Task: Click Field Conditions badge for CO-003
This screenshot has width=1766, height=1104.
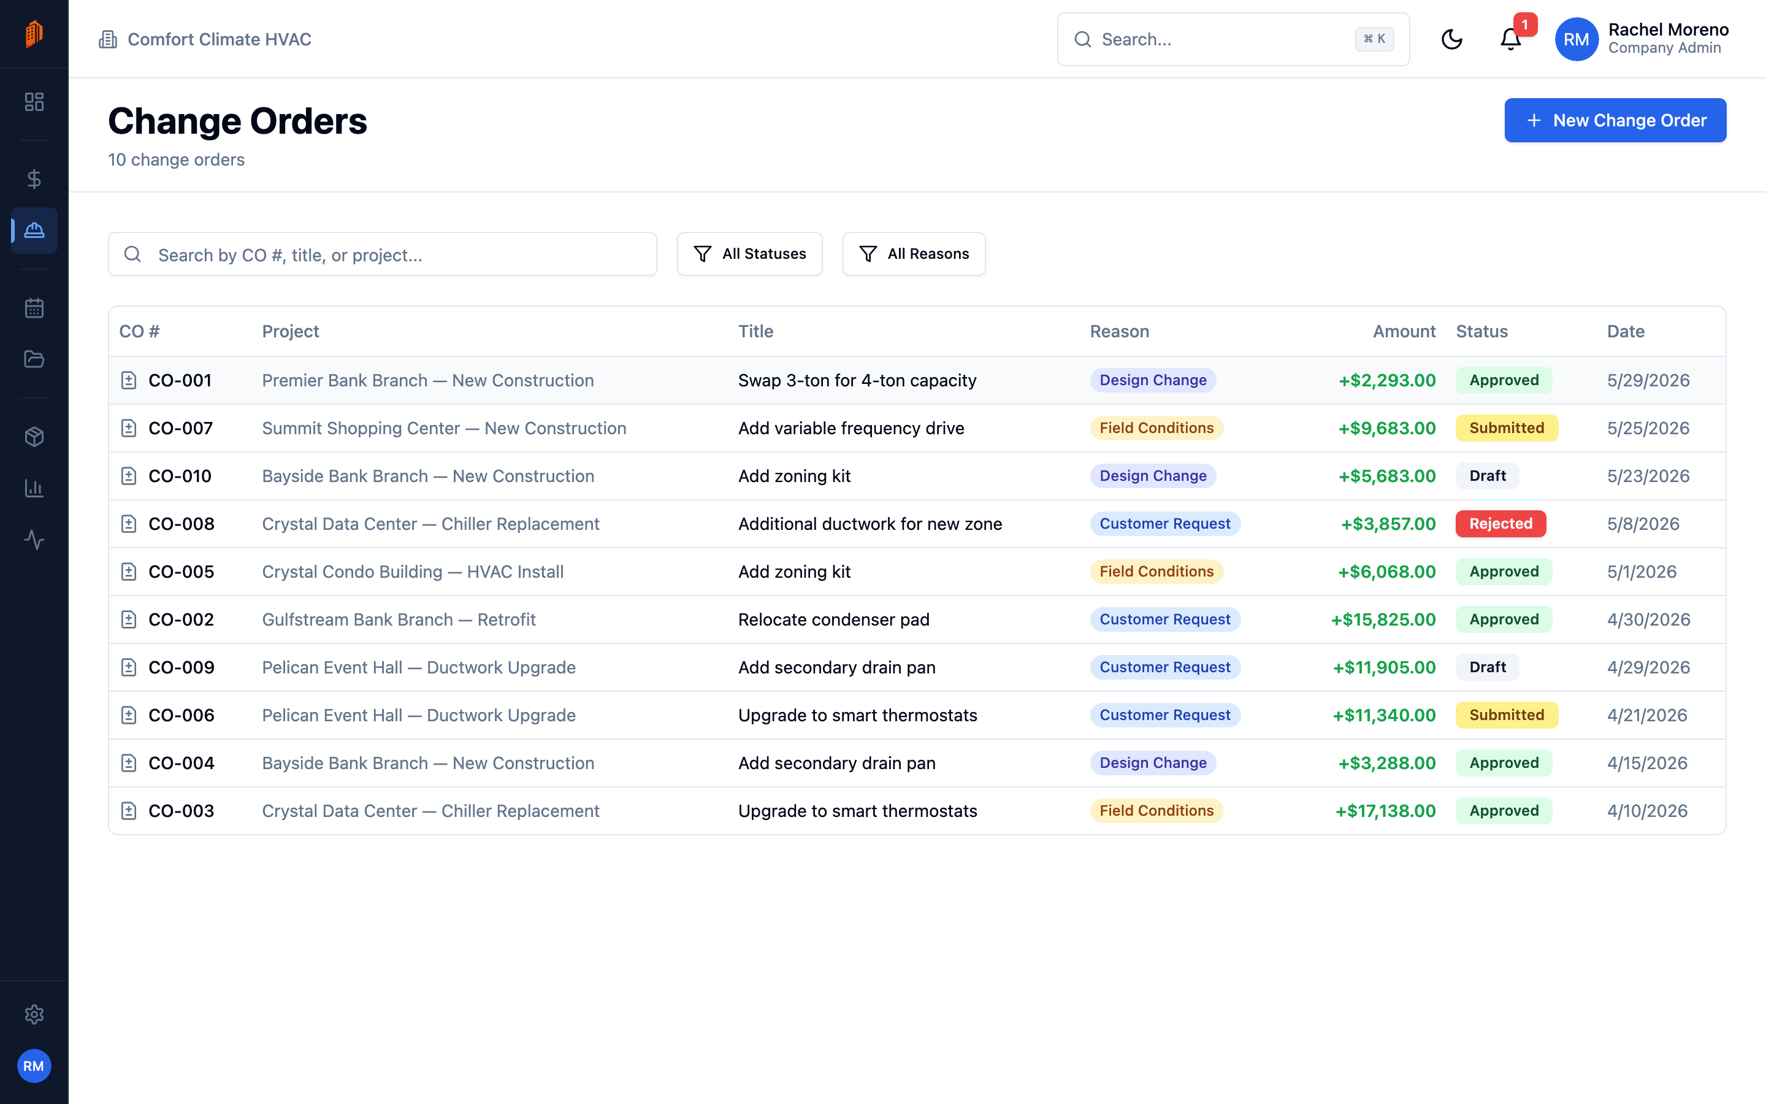Action: tap(1156, 810)
